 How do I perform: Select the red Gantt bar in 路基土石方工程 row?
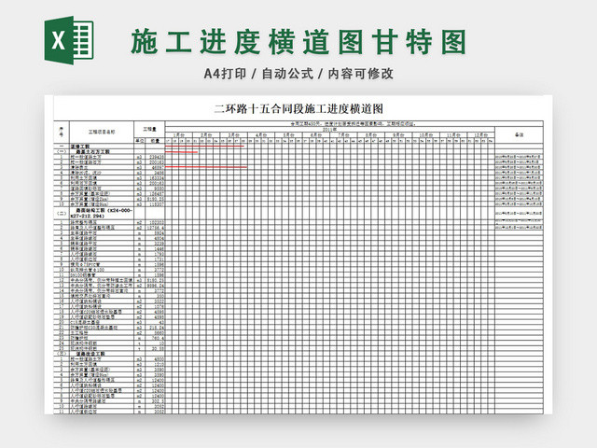click(x=181, y=152)
